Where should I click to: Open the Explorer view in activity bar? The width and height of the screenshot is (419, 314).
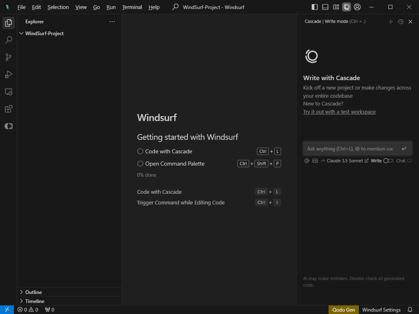click(9, 23)
